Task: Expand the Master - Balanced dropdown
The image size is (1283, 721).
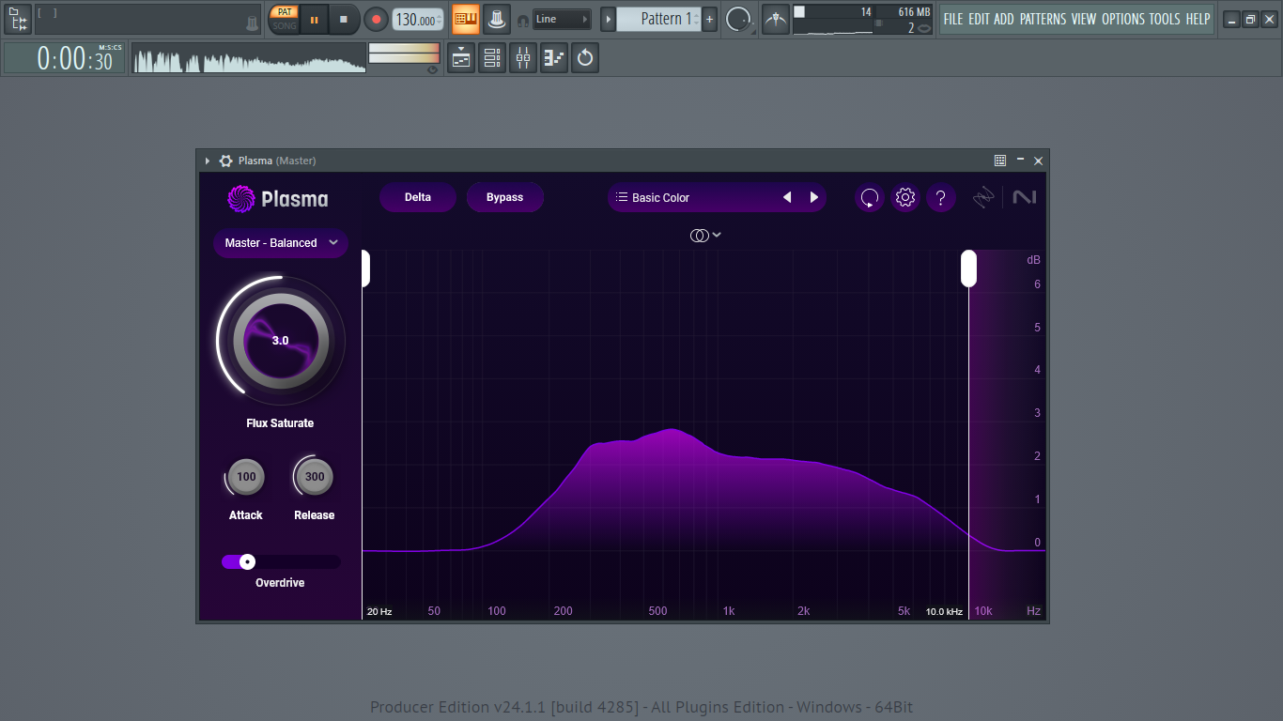Action: coord(281,243)
